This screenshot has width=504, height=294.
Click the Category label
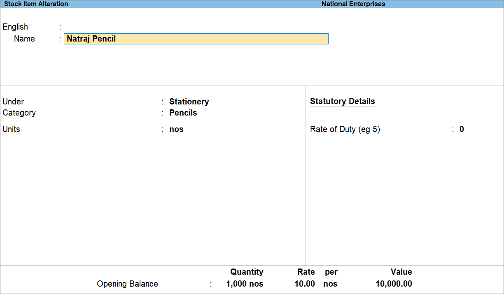click(19, 113)
